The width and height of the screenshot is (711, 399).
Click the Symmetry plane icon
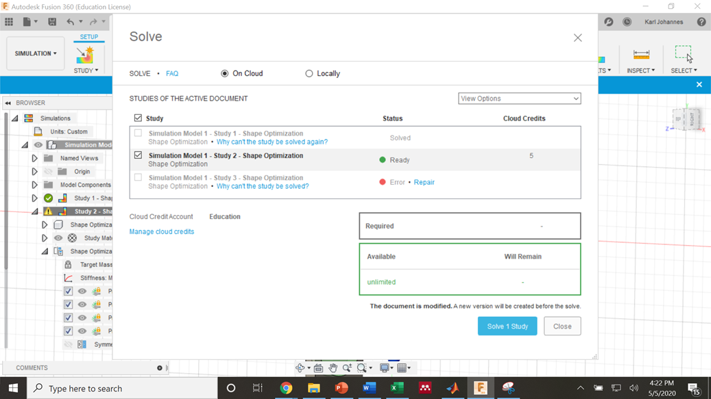[x=82, y=344]
